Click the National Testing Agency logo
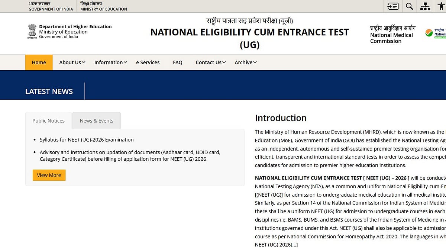The height and width of the screenshot is (251, 446). pos(438,33)
